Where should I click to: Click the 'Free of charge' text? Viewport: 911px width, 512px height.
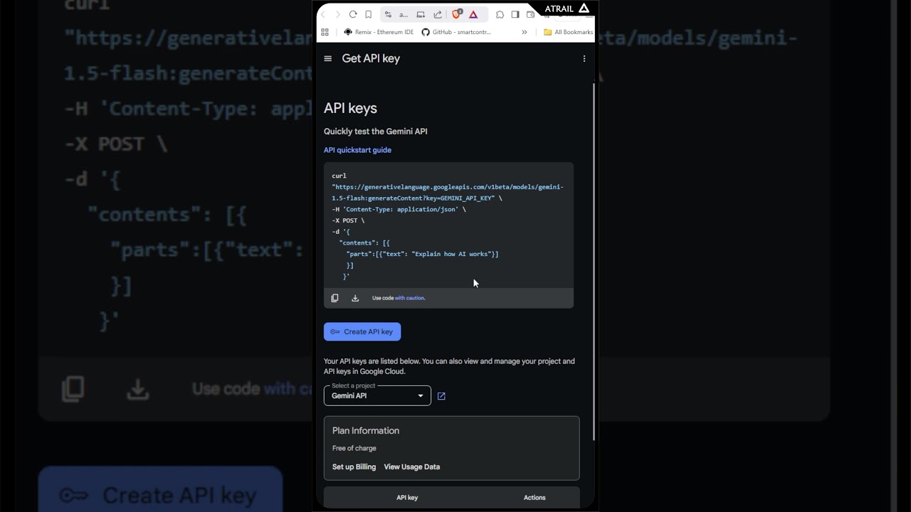pos(354,448)
